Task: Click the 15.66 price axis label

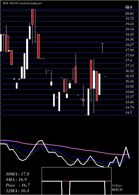Action: coord(130,92)
